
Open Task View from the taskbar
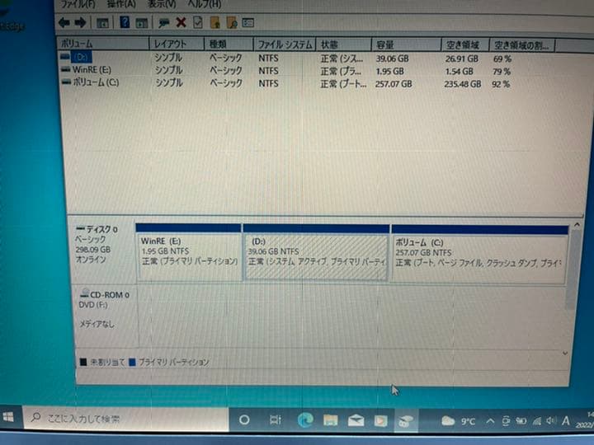(276, 420)
